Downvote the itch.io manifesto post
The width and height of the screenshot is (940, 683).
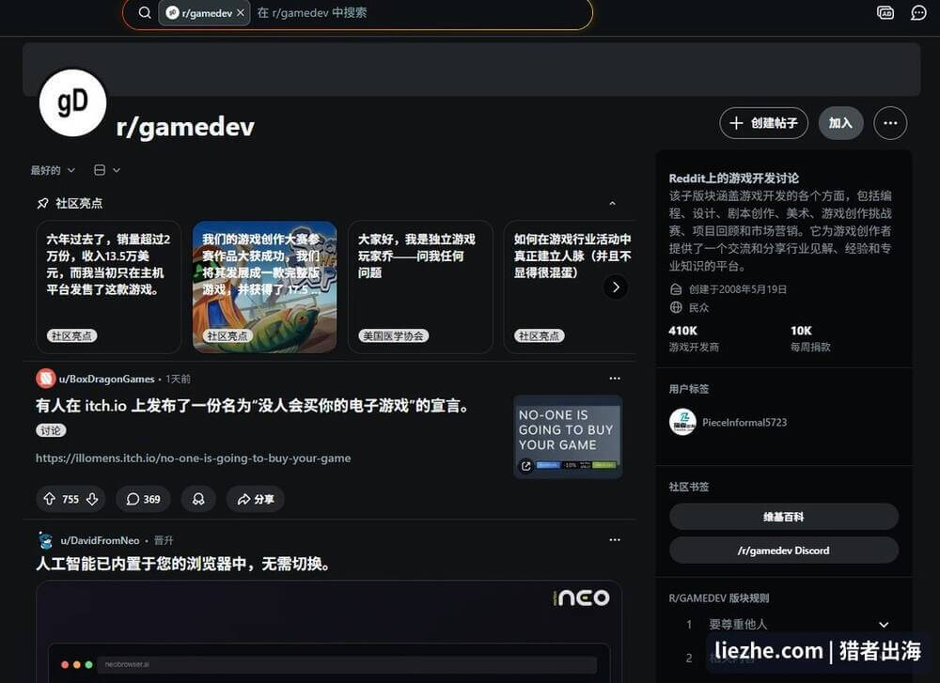click(92, 499)
